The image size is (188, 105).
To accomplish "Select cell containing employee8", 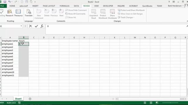I will (10, 66).
